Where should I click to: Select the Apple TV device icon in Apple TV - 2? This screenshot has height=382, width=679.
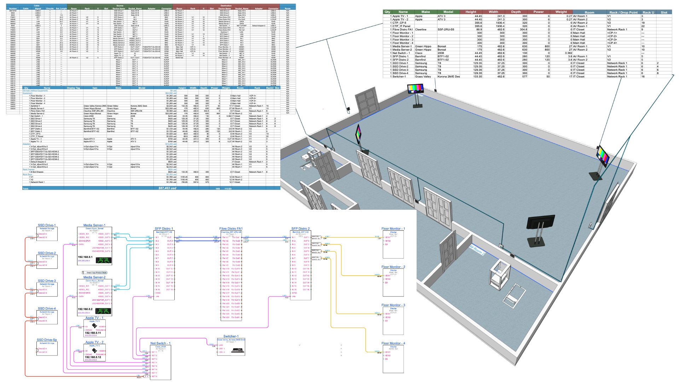pyautogui.click(x=94, y=350)
